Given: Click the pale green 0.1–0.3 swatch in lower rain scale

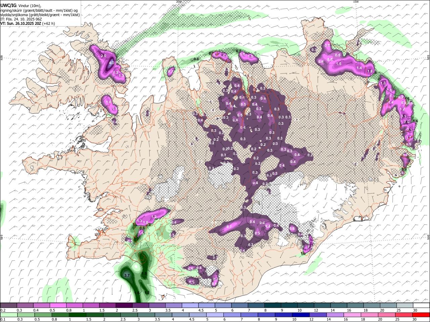Looking at the screenshot, I should (x=8, y=315).
